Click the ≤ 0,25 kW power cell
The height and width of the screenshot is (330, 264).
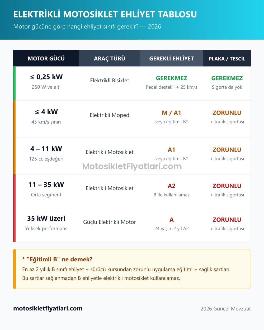point(46,77)
